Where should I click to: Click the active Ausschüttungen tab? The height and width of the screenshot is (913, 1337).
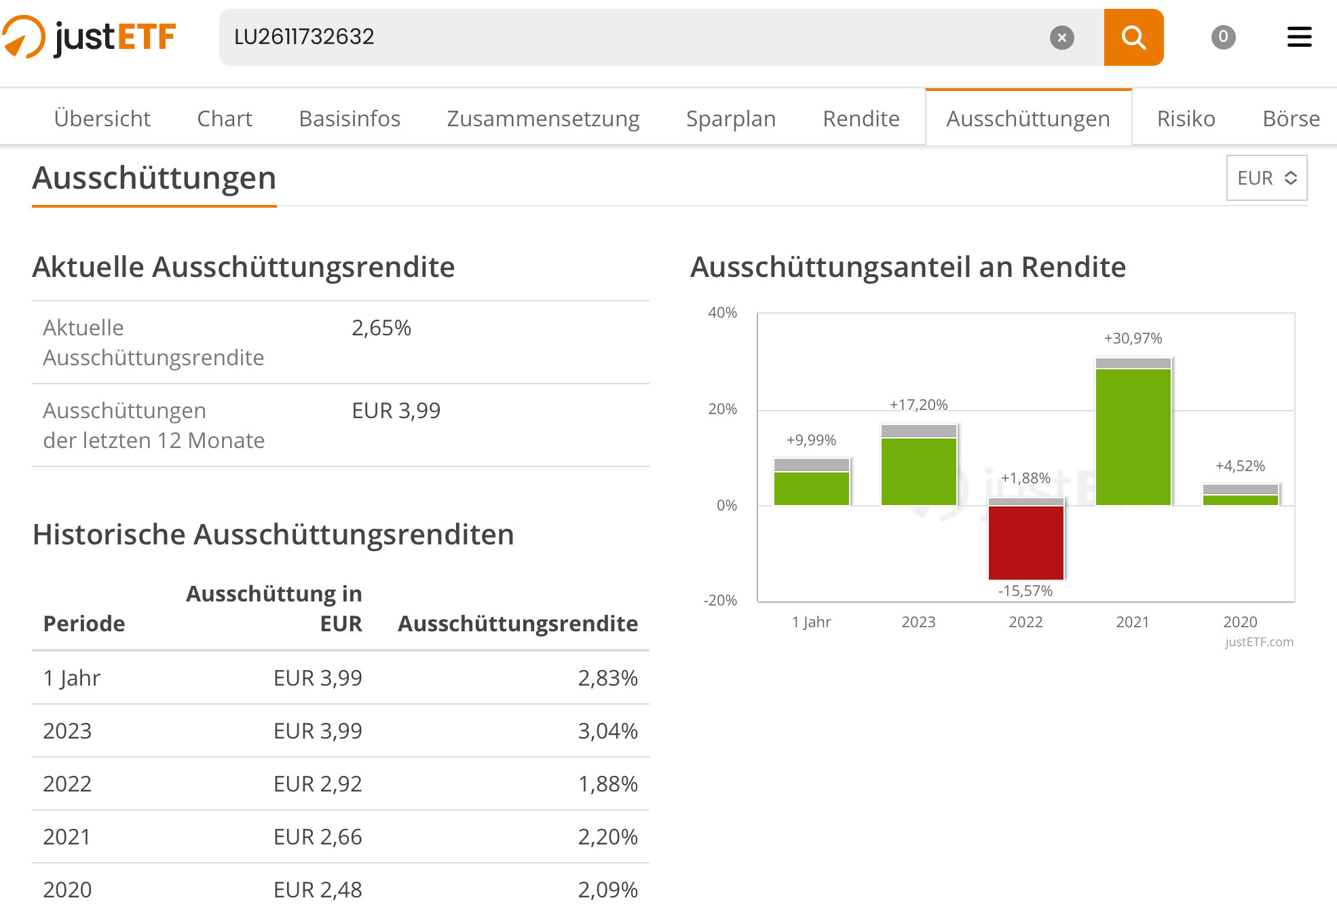click(1028, 119)
